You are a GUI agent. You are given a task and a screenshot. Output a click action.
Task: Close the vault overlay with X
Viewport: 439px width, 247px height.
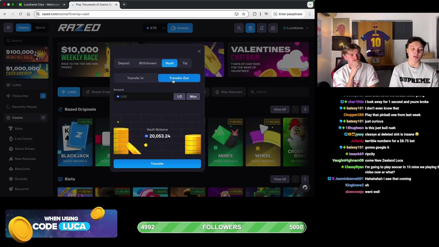tap(199, 51)
